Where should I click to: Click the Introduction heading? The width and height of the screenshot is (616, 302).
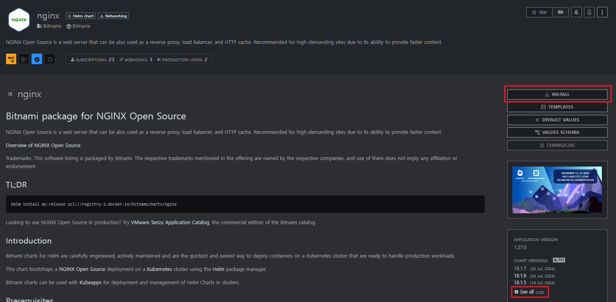[x=29, y=241]
